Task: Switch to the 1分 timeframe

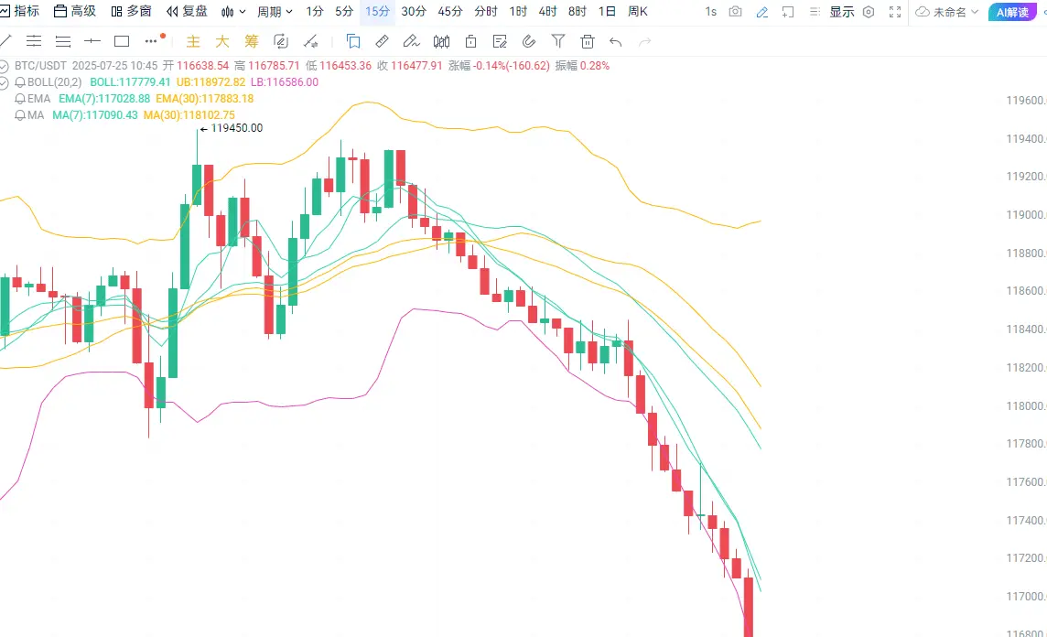Action: (x=315, y=11)
